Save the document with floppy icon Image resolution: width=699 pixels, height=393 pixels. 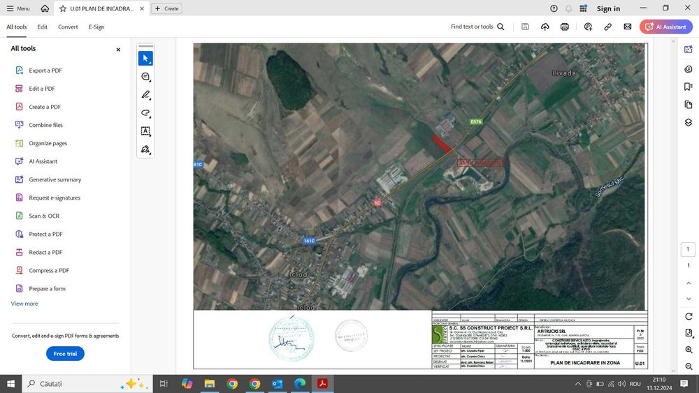[x=525, y=27]
